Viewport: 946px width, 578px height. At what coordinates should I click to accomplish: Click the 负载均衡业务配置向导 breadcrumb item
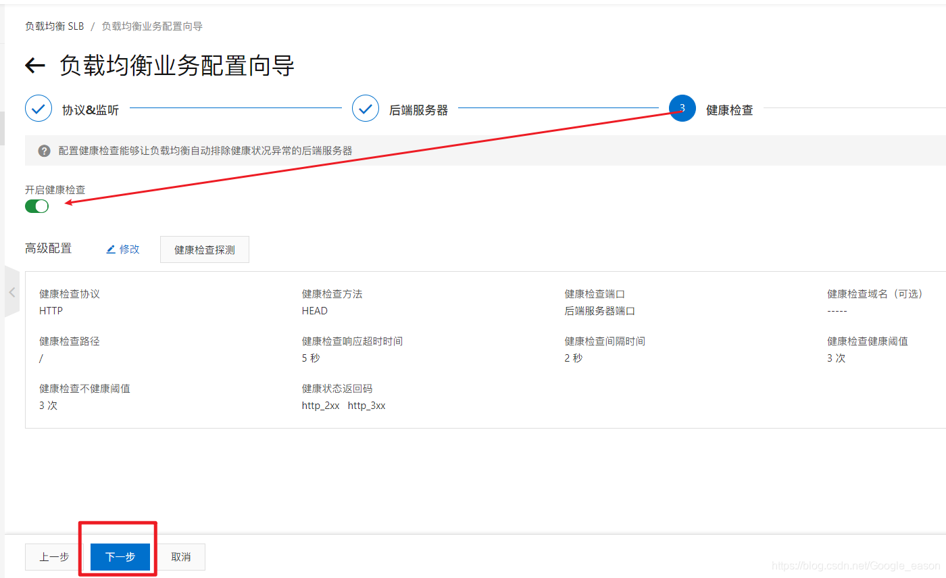pyautogui.click(x=151, y=26)
